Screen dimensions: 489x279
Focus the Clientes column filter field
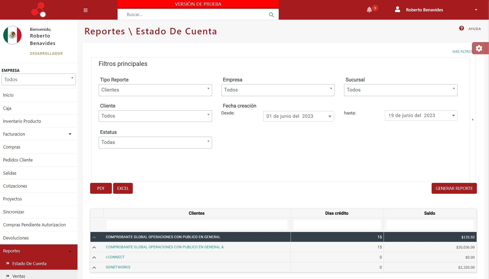197,225
